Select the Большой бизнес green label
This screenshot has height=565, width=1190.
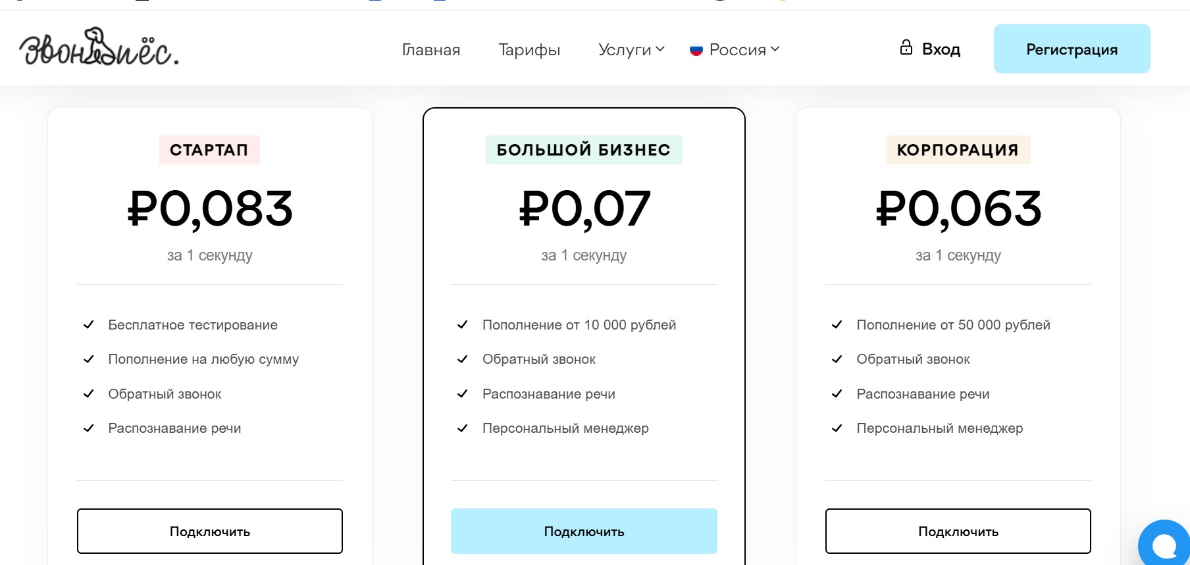(584, 150)
